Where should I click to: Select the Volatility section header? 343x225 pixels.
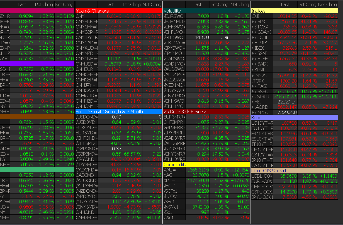206,11
